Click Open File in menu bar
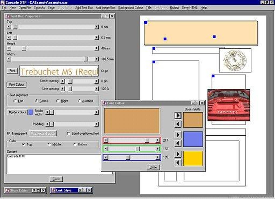 [25, 8]
